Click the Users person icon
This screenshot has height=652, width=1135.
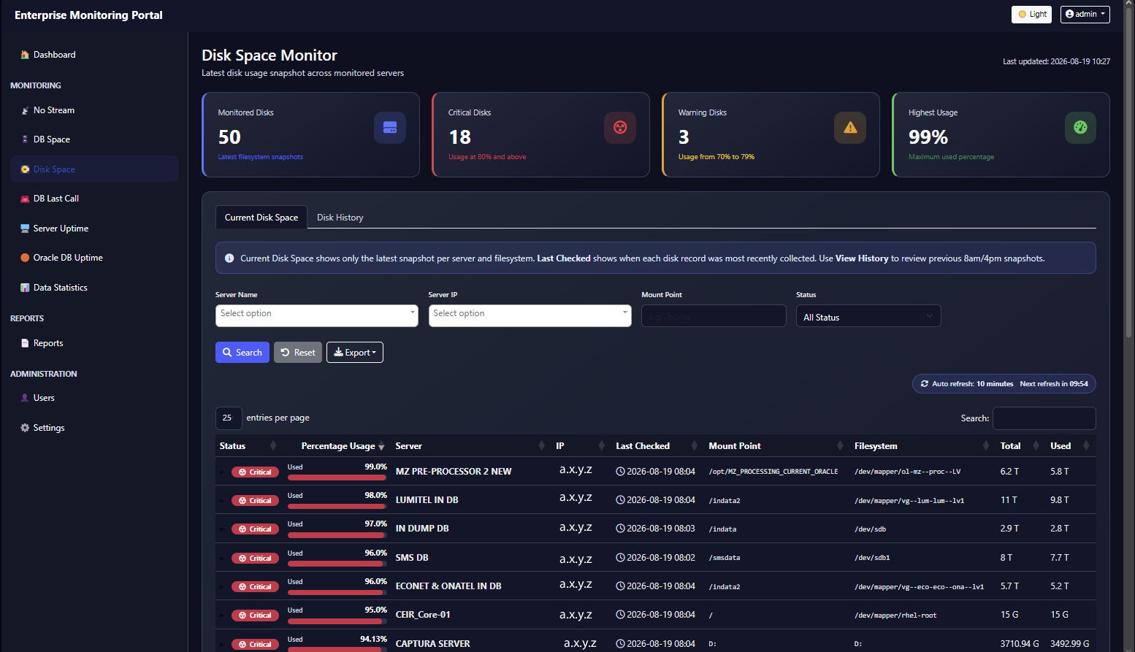click(x=25, y=398)
